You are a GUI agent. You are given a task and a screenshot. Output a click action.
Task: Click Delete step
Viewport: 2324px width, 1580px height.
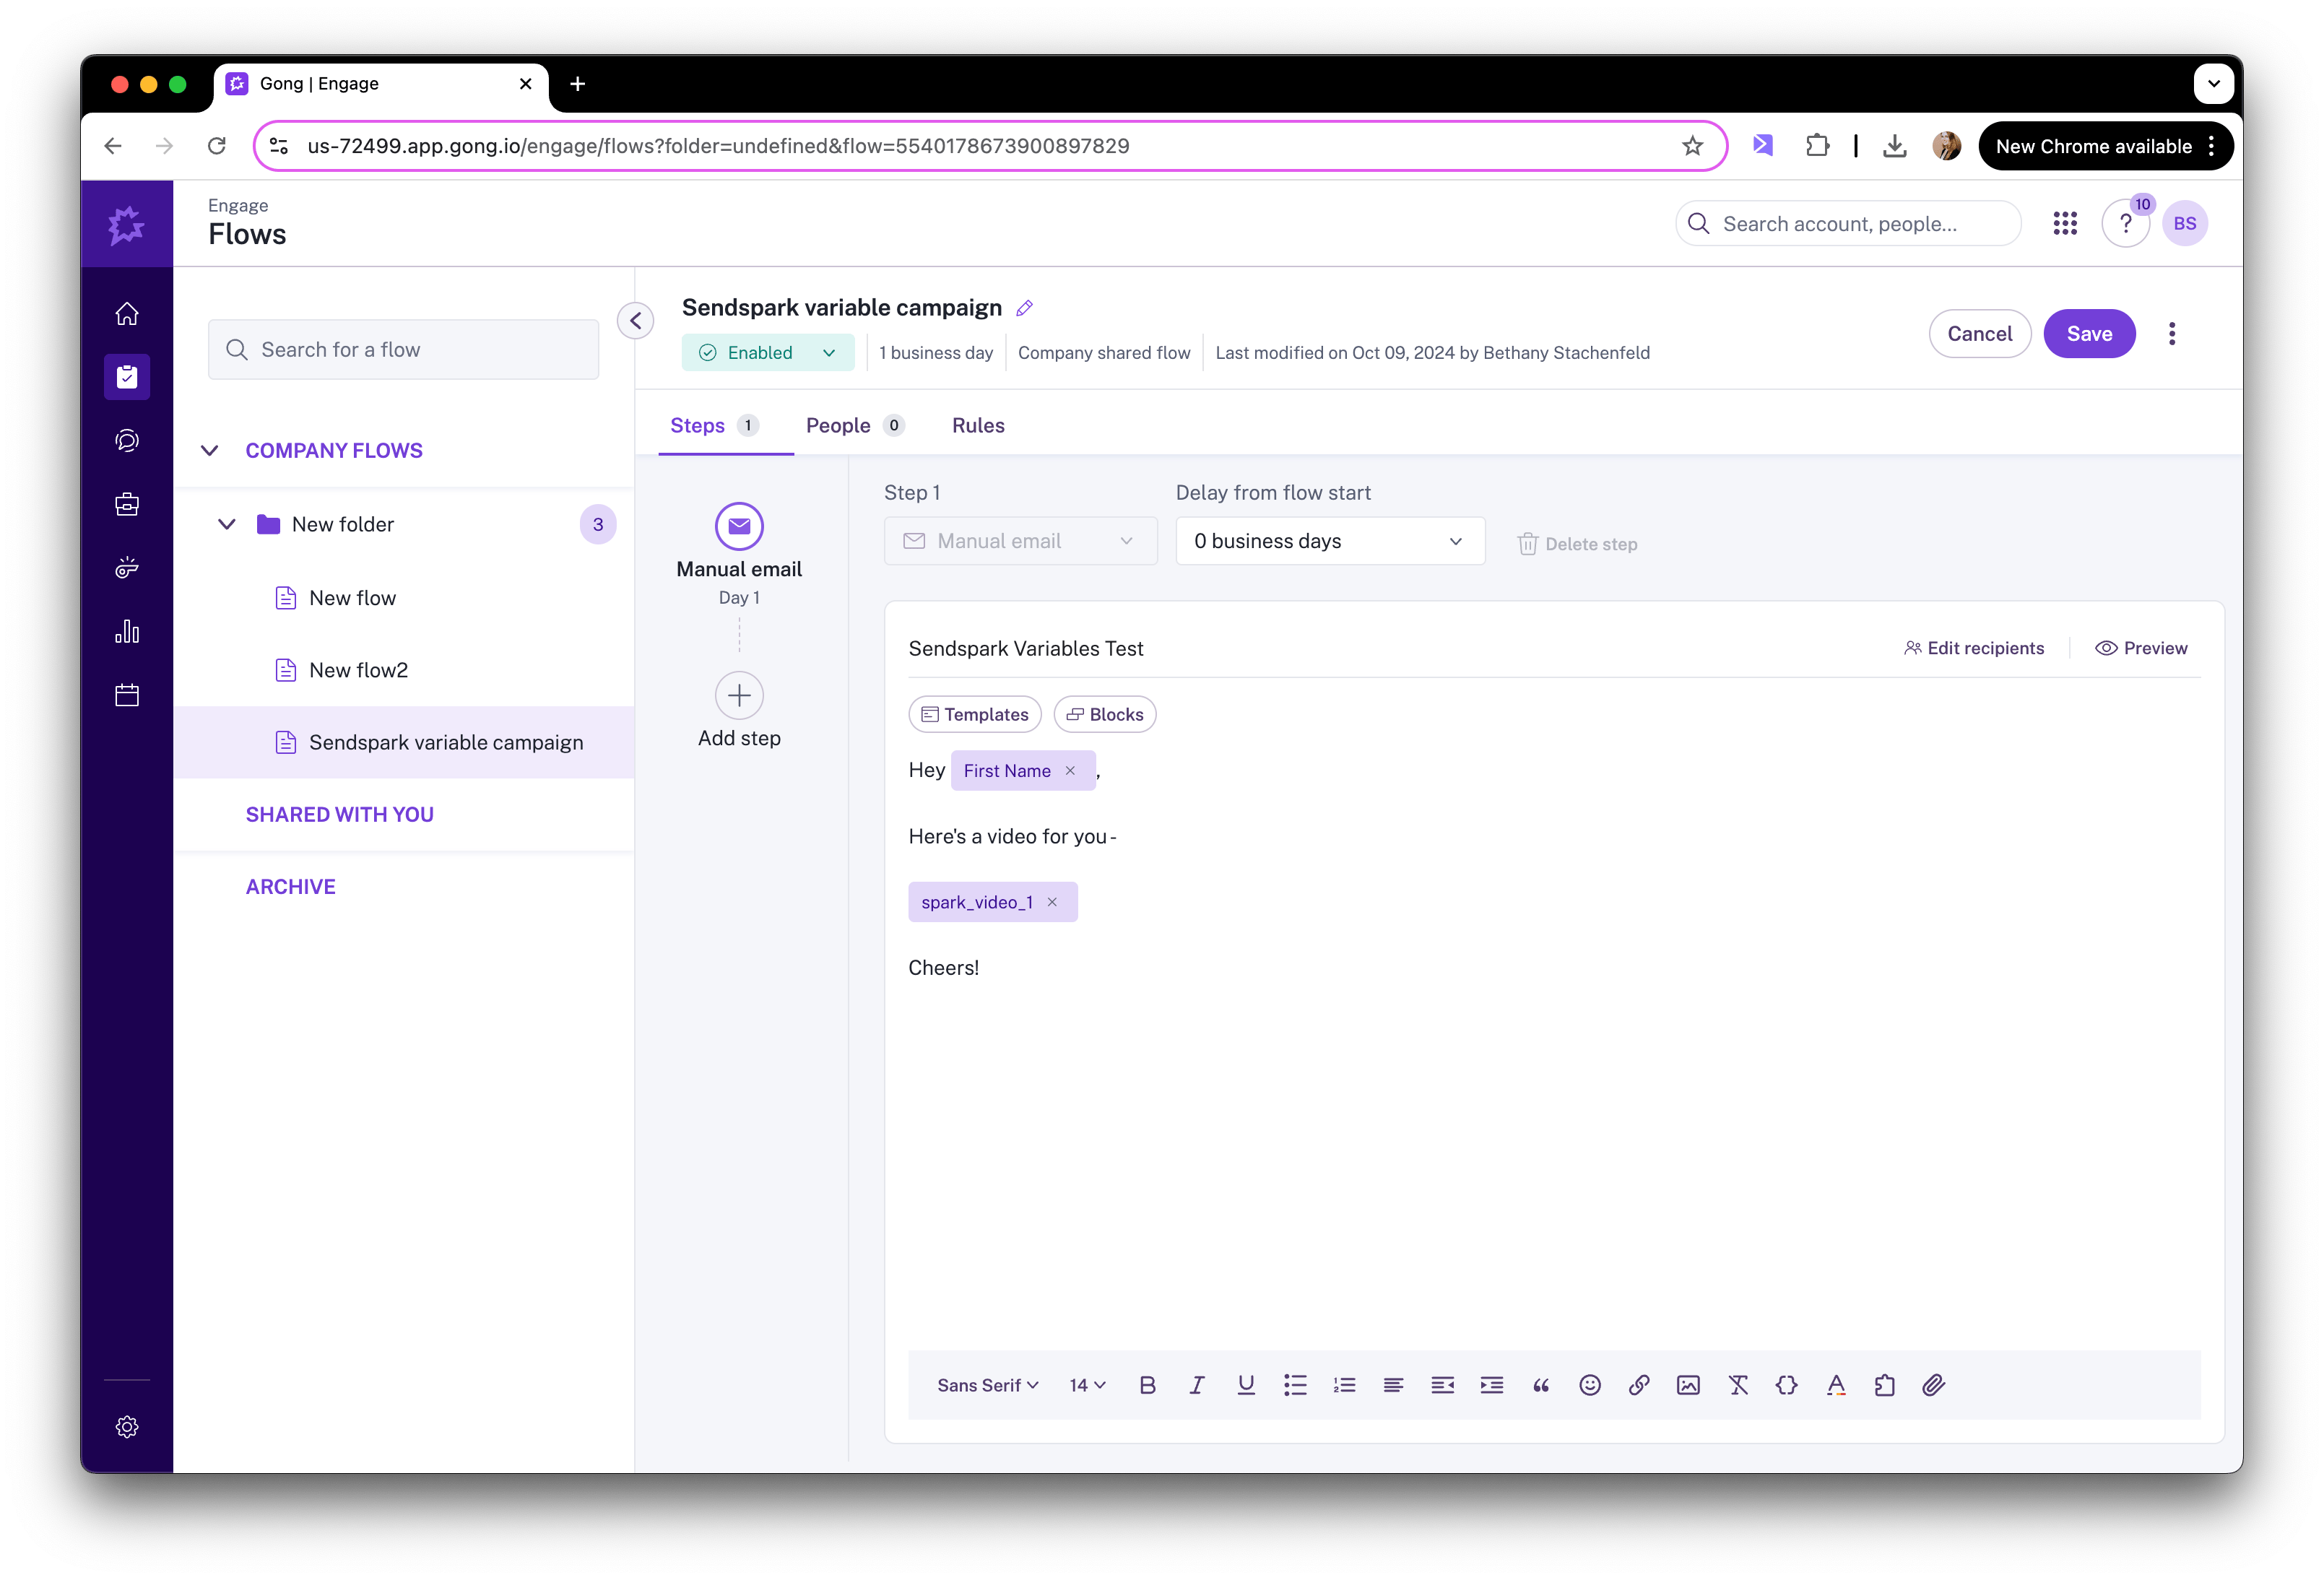point(1577,544)
